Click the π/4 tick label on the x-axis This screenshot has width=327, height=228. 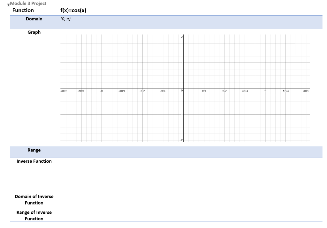(x=203, y=91)
